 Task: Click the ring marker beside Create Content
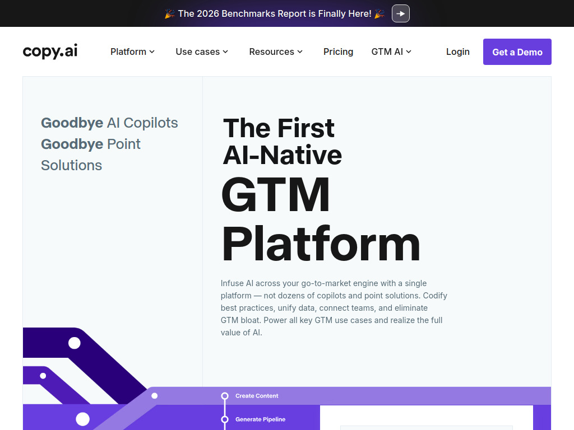click(x=225, y=396)
